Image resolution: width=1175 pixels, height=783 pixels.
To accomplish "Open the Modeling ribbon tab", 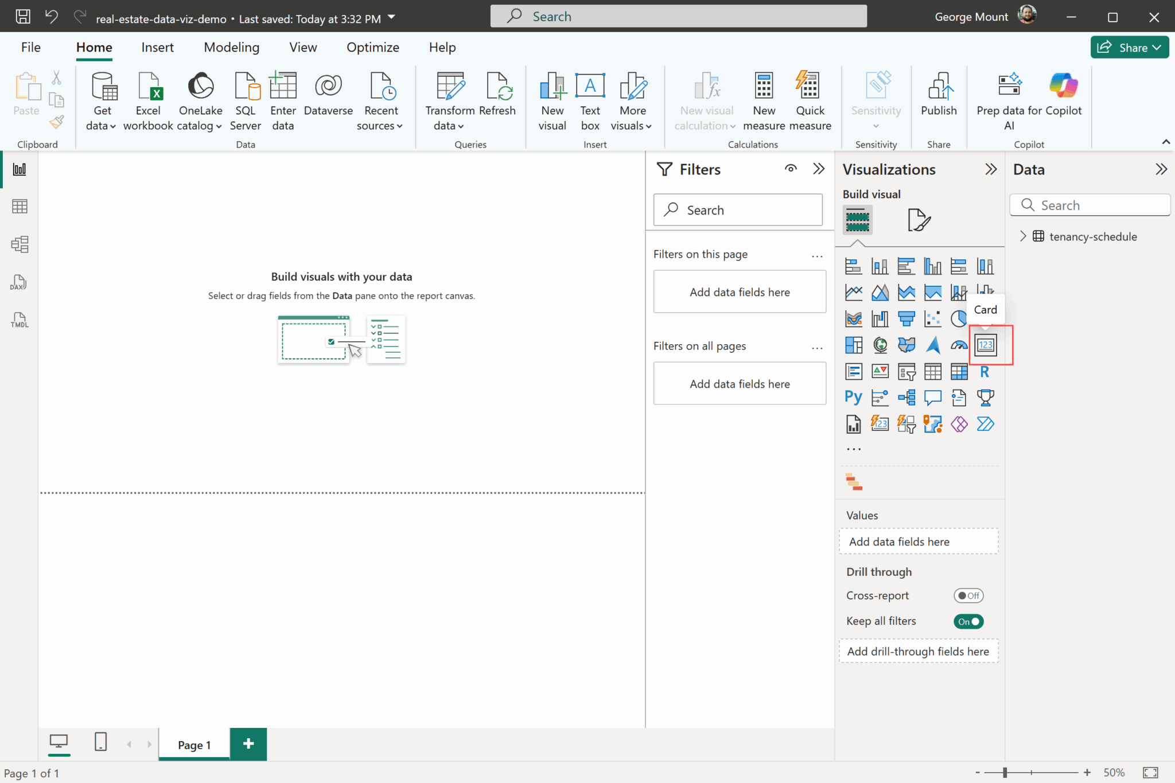I will coord(231,48).
